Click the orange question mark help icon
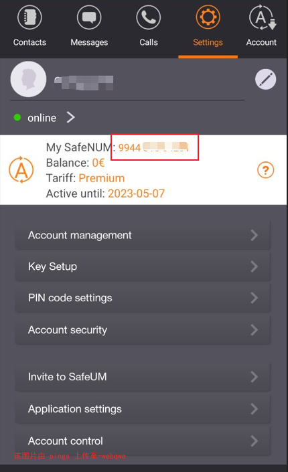Viewport: 288px width, 472px height. 265,170
